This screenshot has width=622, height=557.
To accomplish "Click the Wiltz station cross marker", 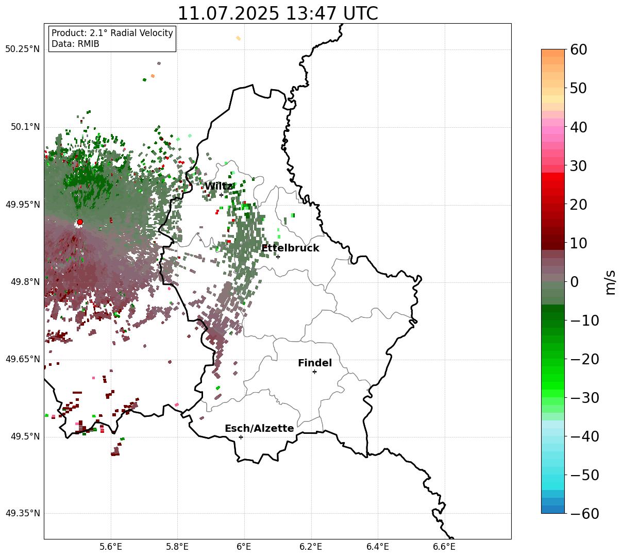I will (x=221, y=195).
